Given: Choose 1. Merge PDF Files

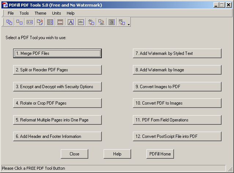Looking at the screenshot, I should [57, 53].
